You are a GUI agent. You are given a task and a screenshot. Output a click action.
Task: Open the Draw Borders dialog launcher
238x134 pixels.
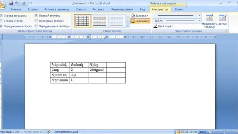[226, 31]
